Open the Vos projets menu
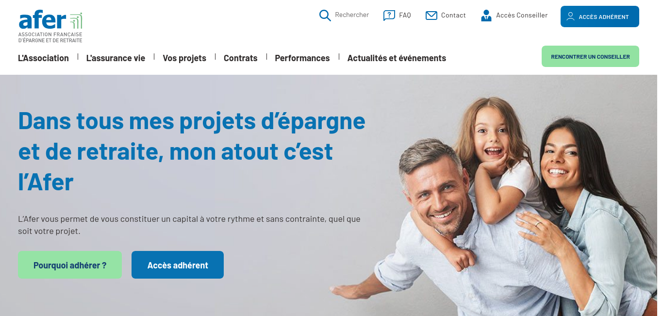This screenshot has height=316, width=663. pos(184,58)
